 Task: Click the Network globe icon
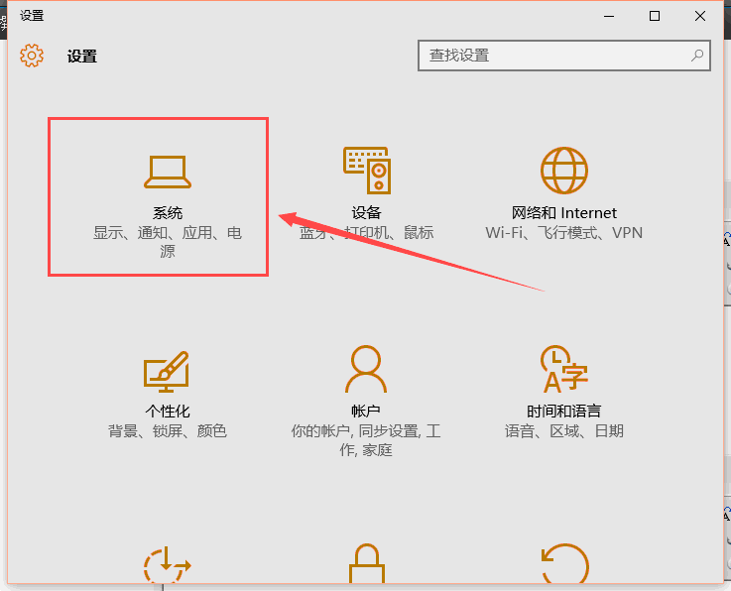click(x=563, y=171)
